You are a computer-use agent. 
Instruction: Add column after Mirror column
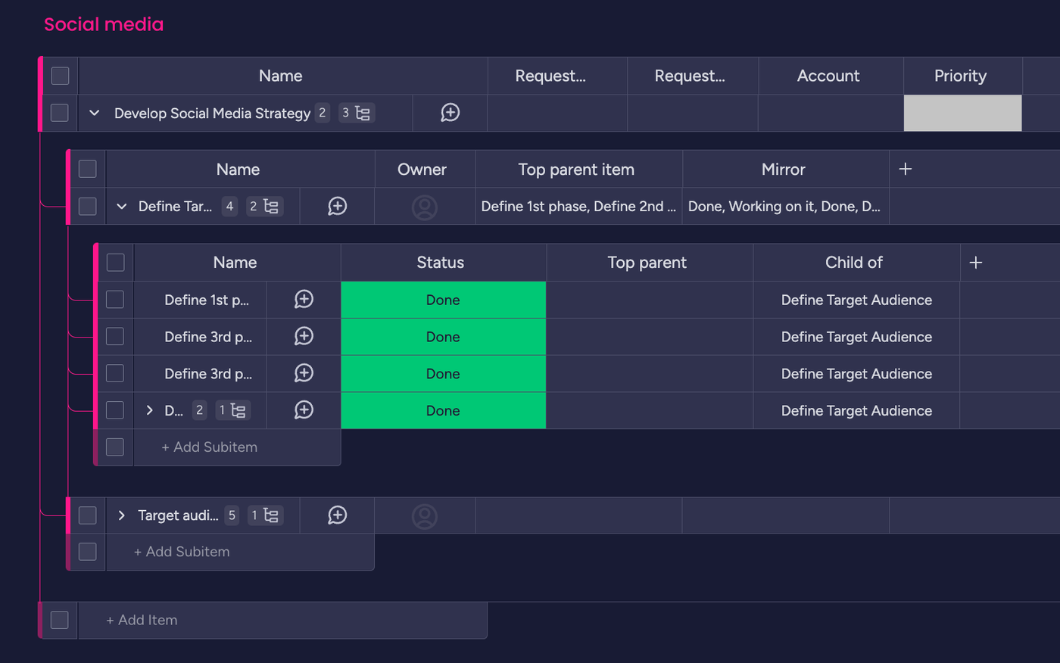coord(906,170)
